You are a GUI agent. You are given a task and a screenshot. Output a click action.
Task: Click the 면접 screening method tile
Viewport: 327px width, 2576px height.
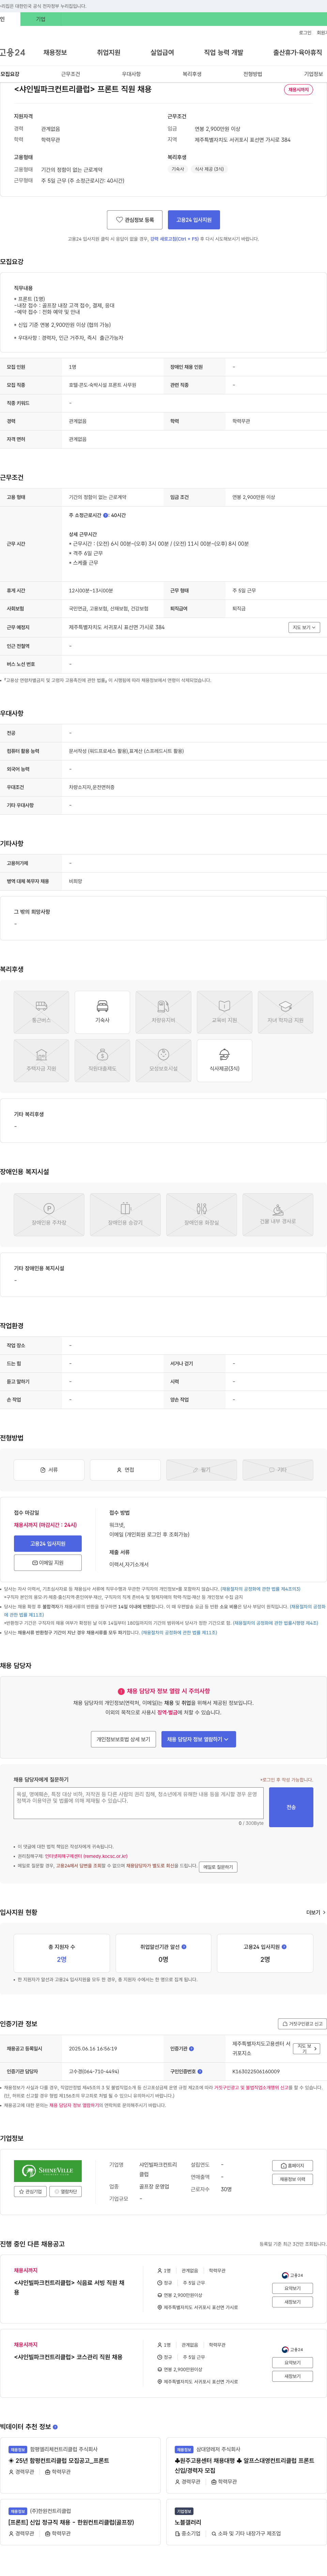125,1470
